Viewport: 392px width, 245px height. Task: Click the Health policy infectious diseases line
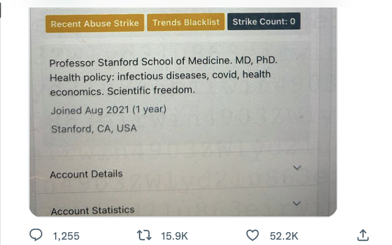point(160,76)
